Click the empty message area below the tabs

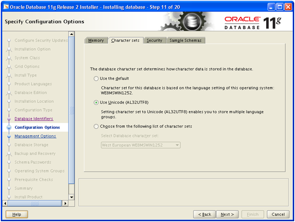[x=183, y=192]
